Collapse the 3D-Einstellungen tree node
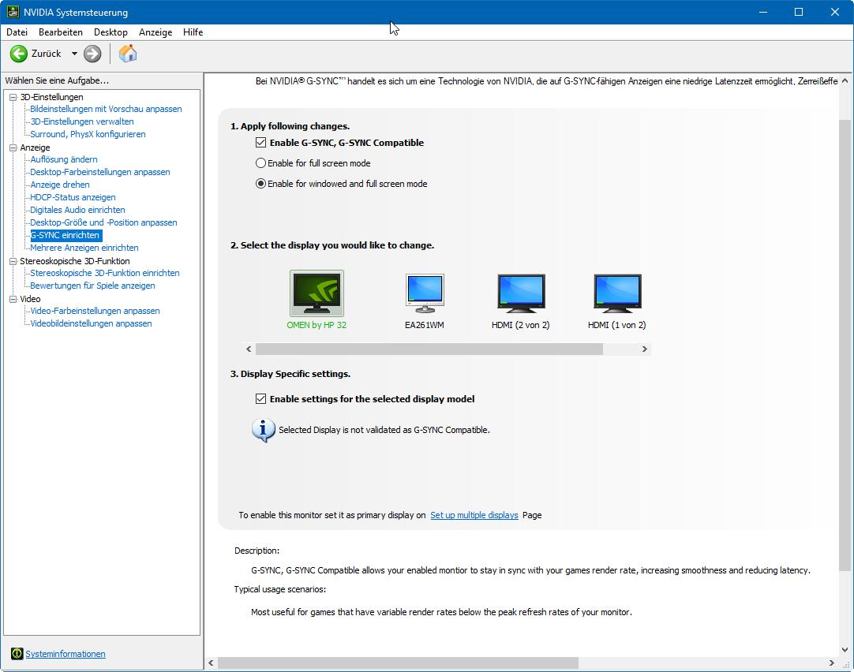The width and height of the screenshot is (854, 672). 13,97
